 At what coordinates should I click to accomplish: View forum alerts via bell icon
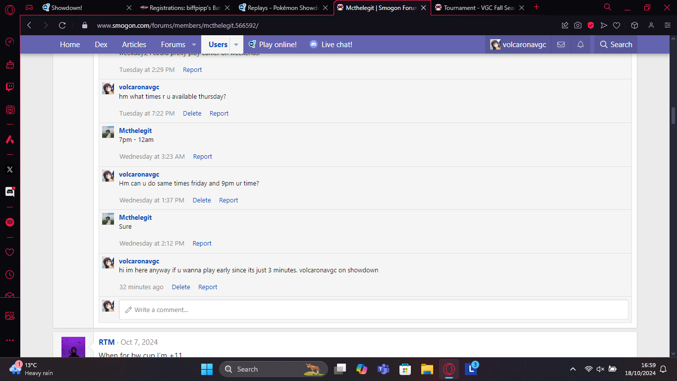pyautogui.click(x=580, y=45)
